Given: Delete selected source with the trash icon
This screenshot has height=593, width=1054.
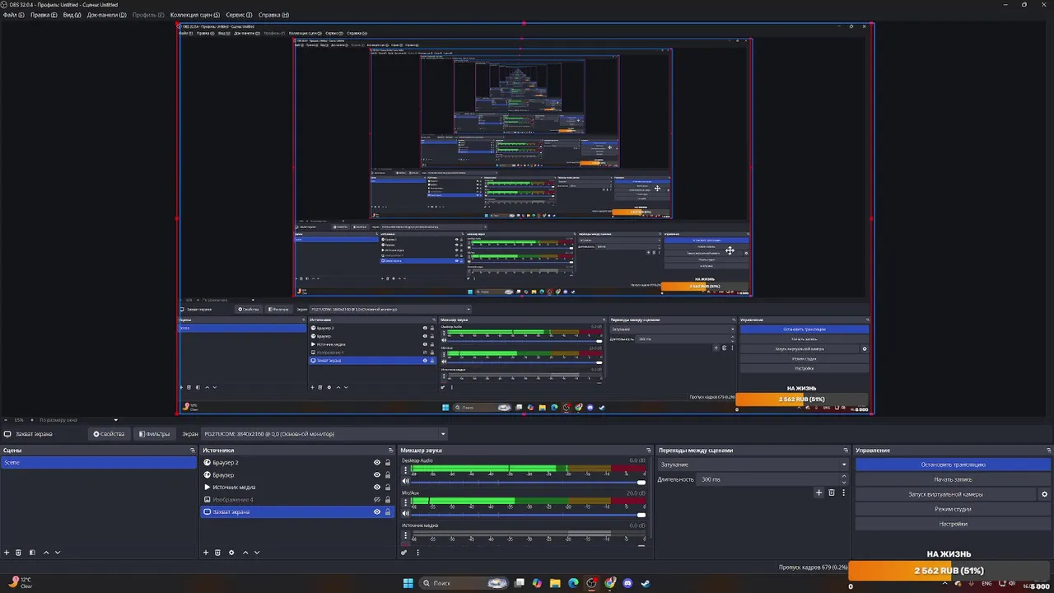Looking at the screenshot, I should click(217, 553).
